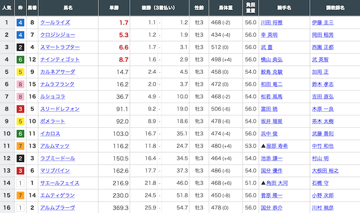The height and width of the screenshot is (213, 360).
Task: View trainer 岡田 稲男
Action: [322, 35]
